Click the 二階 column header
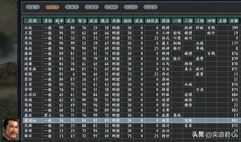Screen dimensions: 241x142 coord(188,21)
